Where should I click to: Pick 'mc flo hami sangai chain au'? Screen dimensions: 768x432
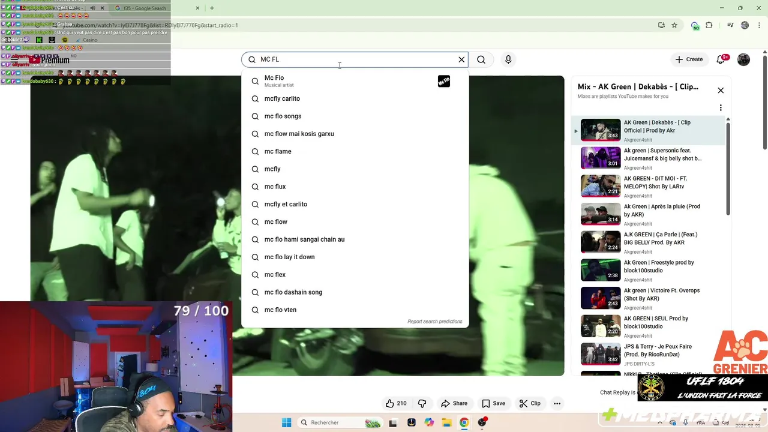click(x=355, y=239)
